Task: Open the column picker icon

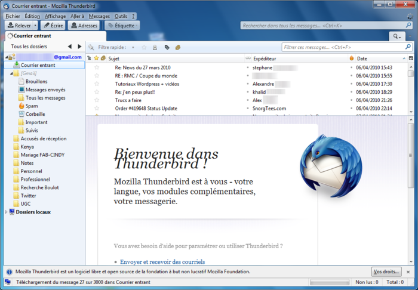Action: coord(411,58)
